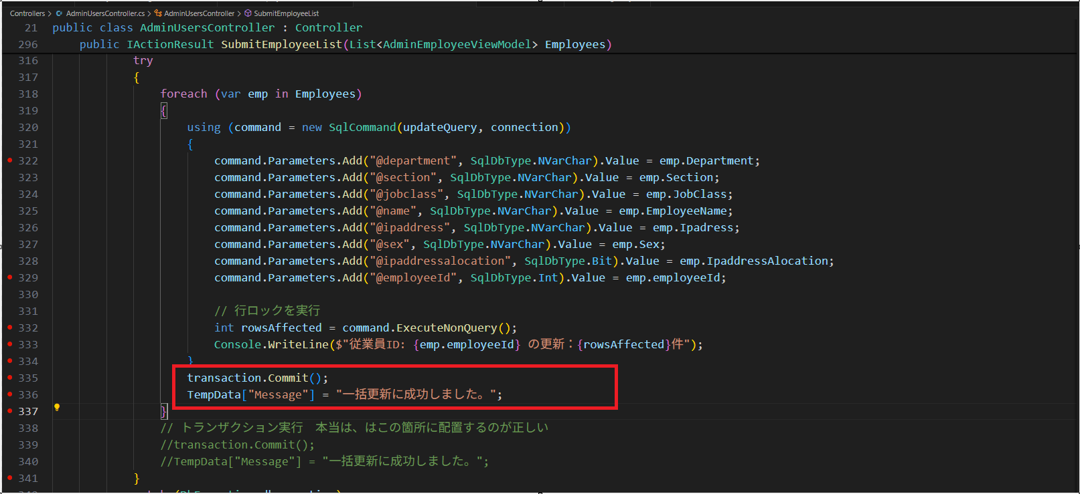Click 'IActionResult' in sticky method header
1080x494 pixels.
point(170,44)
